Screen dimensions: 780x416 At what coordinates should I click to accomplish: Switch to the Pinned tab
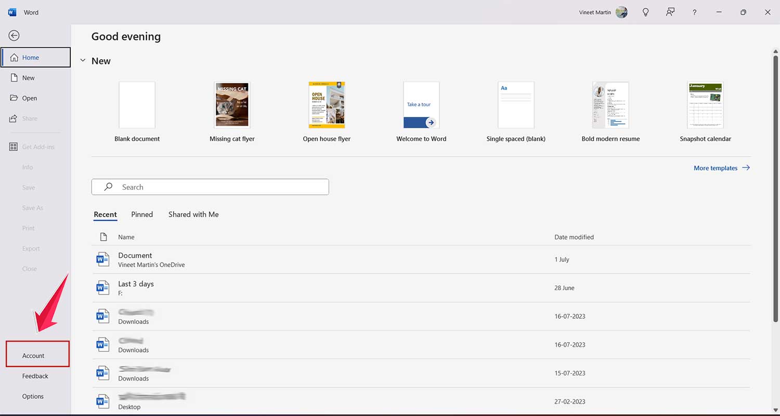141,214
